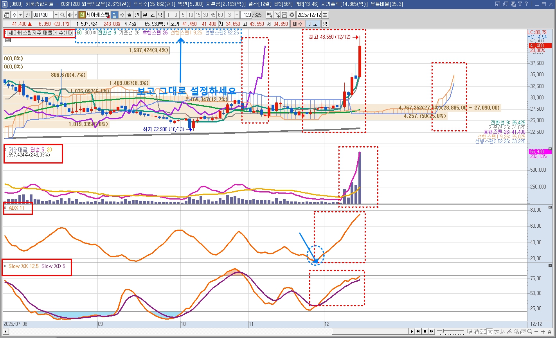Click the play forward button in bottom bar

point(412,331)
